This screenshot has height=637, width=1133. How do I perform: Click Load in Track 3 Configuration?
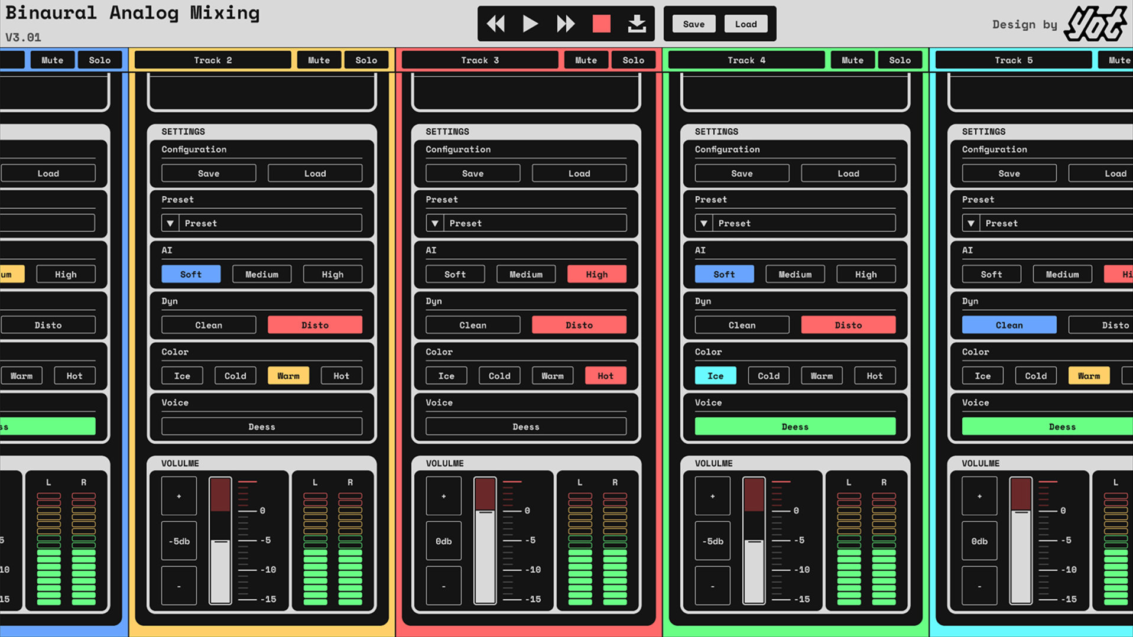coord(579,174)
